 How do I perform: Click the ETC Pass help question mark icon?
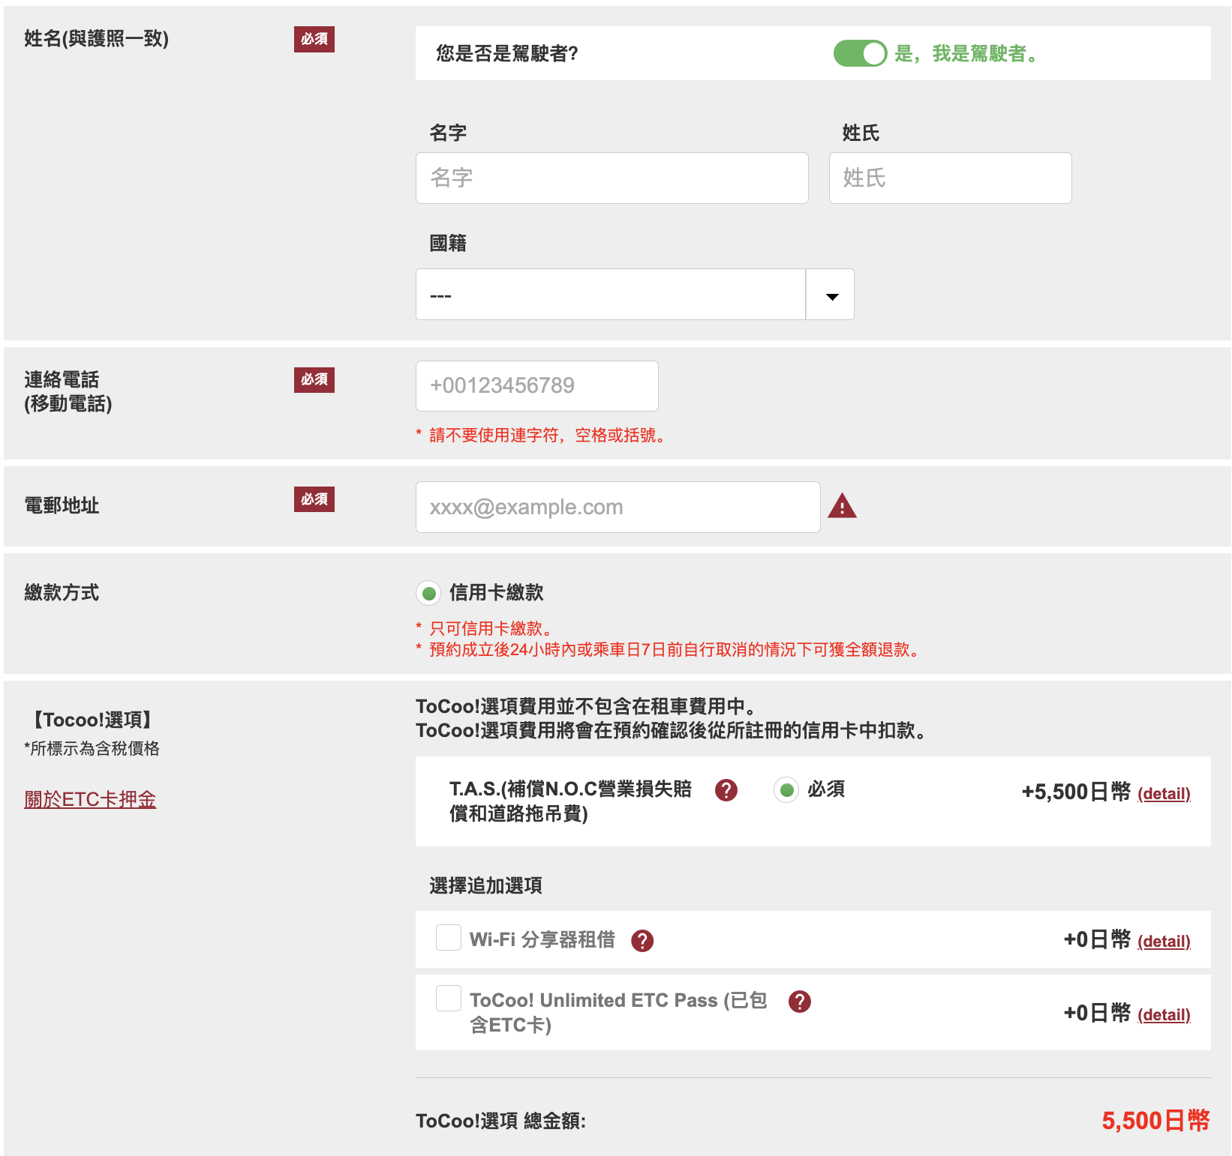pos(800,1002)
